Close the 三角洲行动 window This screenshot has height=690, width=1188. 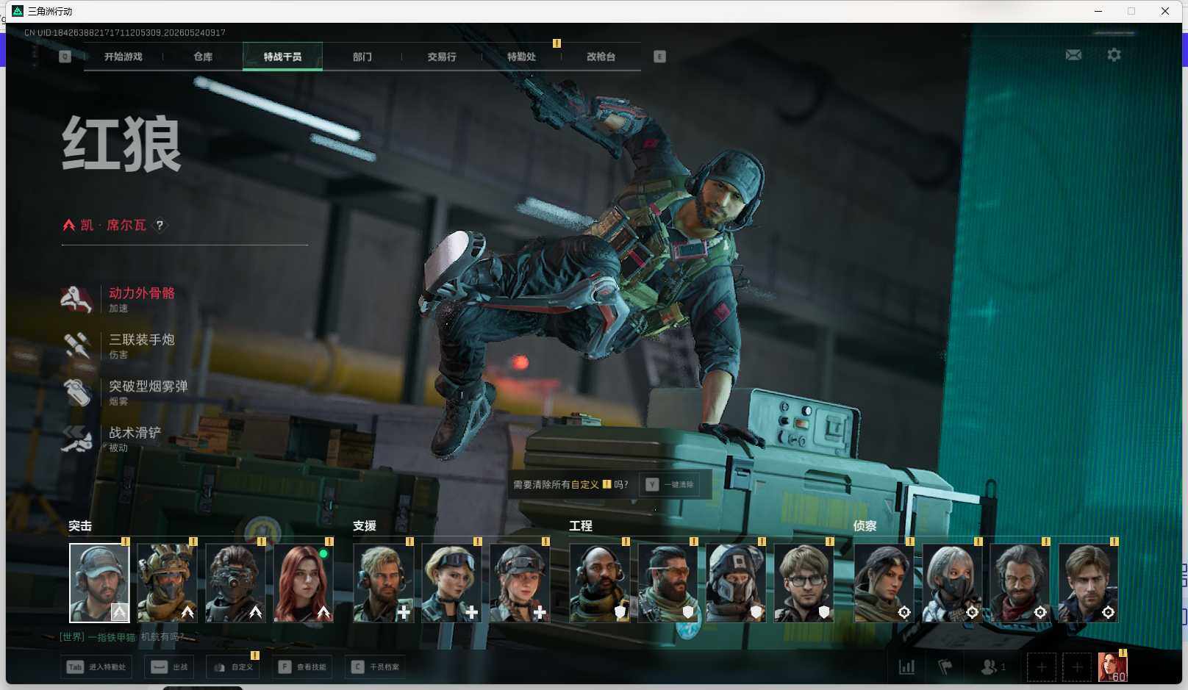tap(1165, 11)
